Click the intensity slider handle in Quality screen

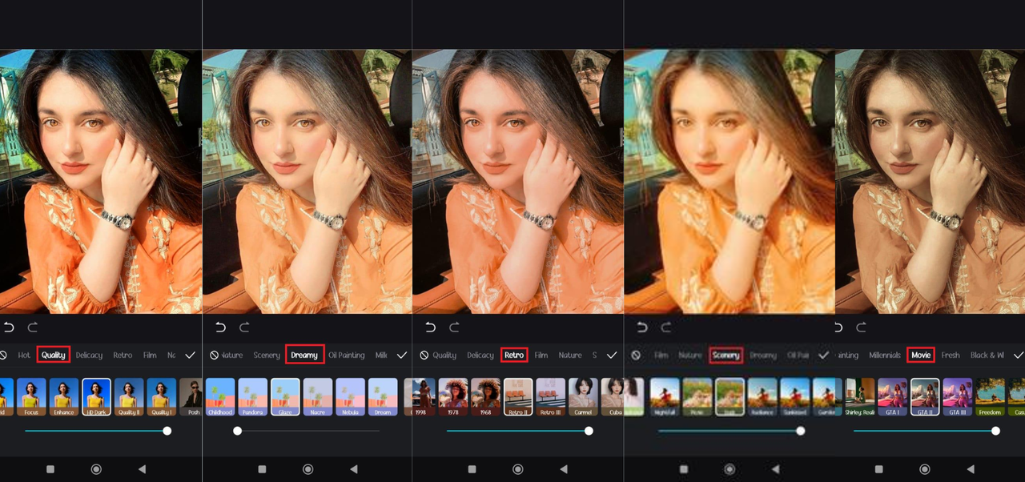167,431
